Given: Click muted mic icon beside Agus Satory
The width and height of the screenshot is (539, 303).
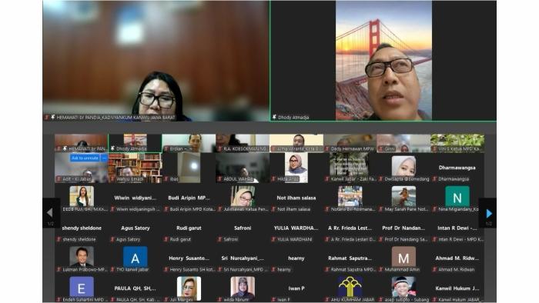Looking at the screenshot, I should coord(112,239).
